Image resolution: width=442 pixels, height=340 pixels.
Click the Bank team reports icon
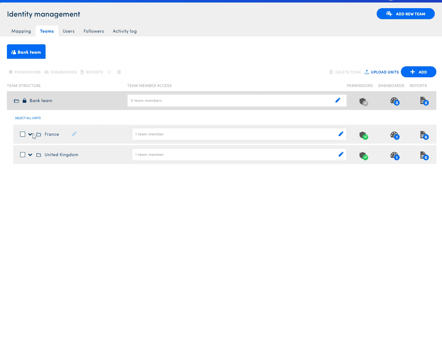[424, 101]
